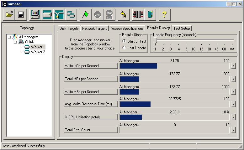Screen dimensions: 244x150
Task: Open the Access Specifications tab
Action: [x=127, y=28]
